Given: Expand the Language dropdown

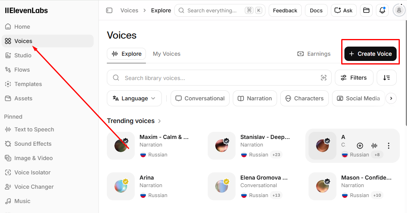Looking at the screenshot, I should pos(134,98).
